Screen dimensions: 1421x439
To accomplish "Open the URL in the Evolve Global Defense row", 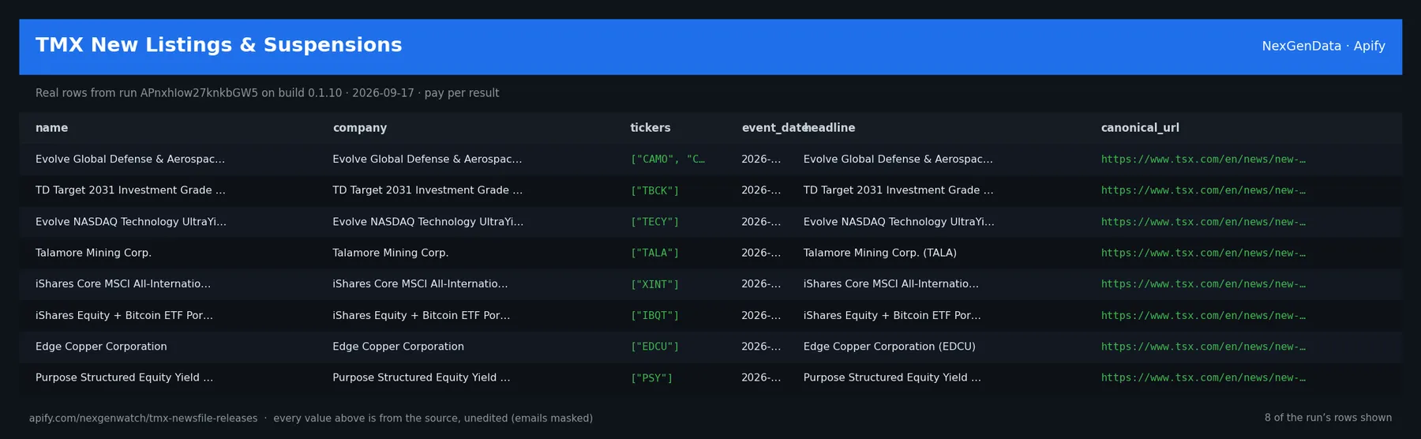I will tap(1203, 159).
